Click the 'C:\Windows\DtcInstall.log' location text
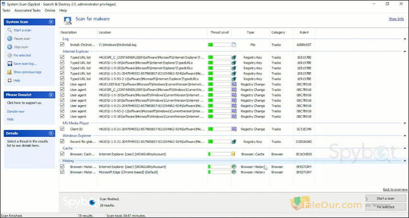 118,45
